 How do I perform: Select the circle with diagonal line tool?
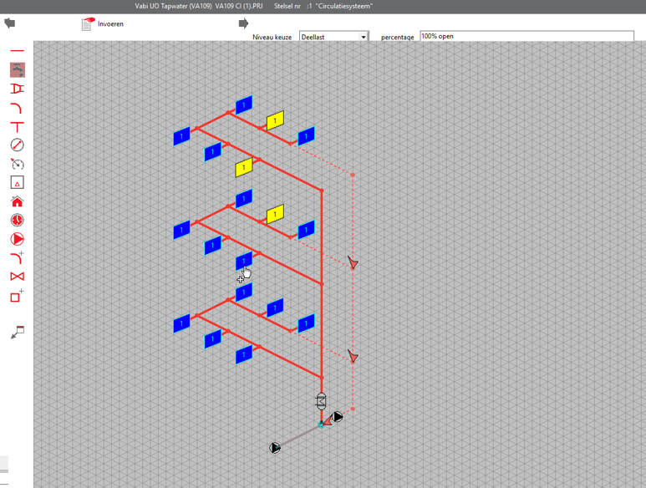(x=18, y=145)
